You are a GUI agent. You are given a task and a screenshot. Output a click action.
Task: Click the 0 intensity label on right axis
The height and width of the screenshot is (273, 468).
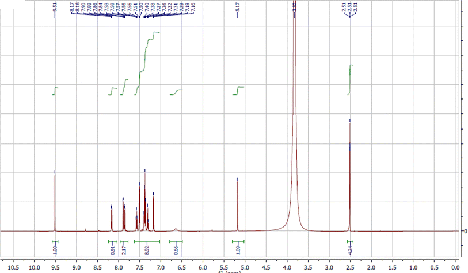point(466,231)
